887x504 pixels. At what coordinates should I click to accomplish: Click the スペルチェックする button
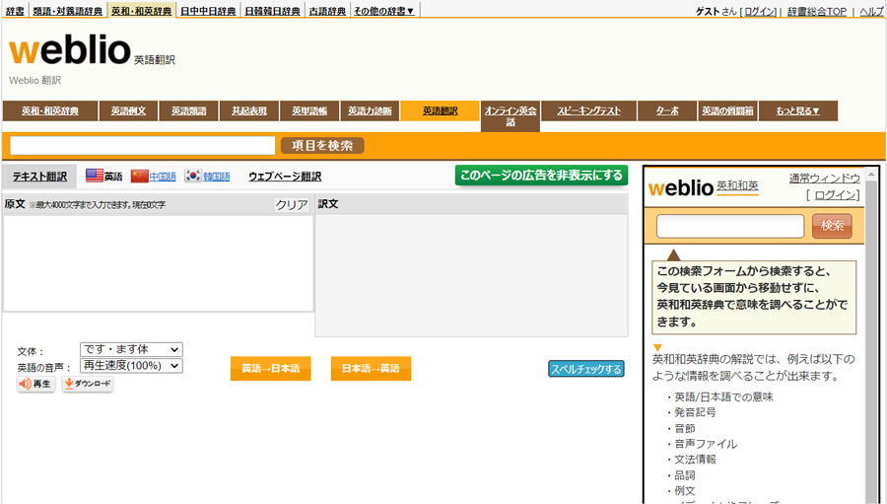coord(586,370)
